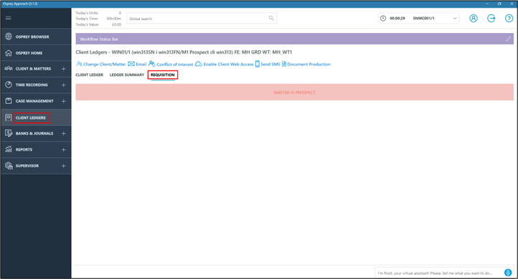Screen dimensions: 518x279
Task: Click the magnifier icon in Global search
Action: click(271, 18)
